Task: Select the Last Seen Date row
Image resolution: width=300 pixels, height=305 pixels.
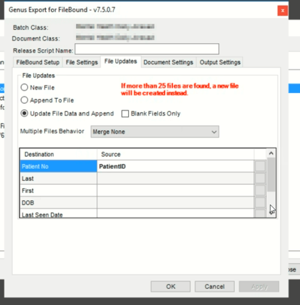Action: tap(59, 213)
